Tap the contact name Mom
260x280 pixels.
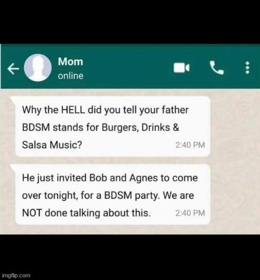tap(71, 61)
